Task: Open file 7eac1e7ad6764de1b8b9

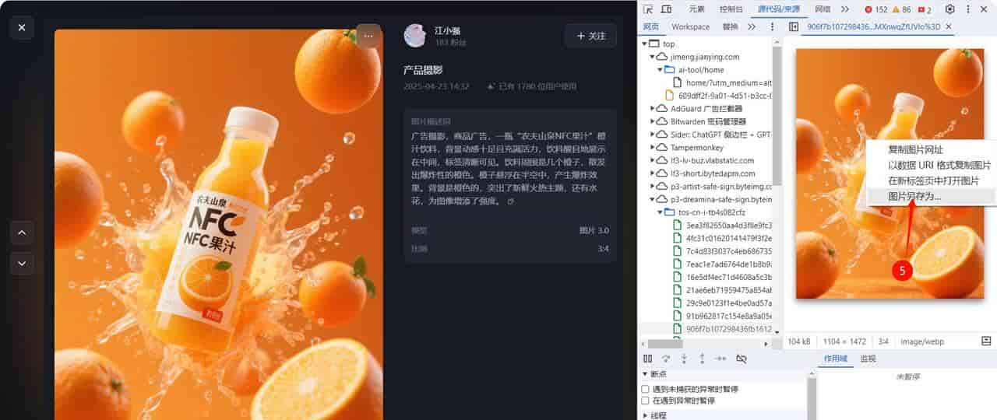Action: (723, 264)
